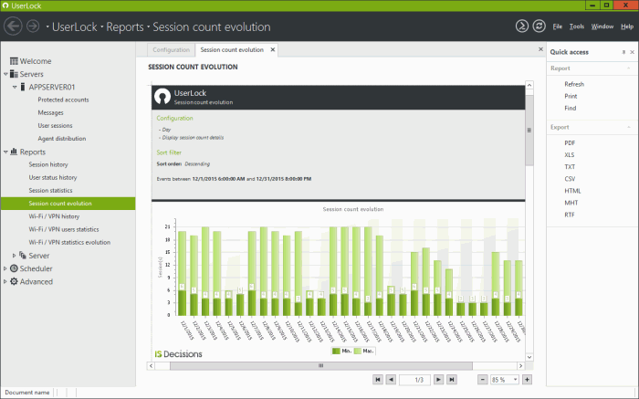Collapse the Reports tree node
This screenshot has width=639, height=399.
point(5,152)
